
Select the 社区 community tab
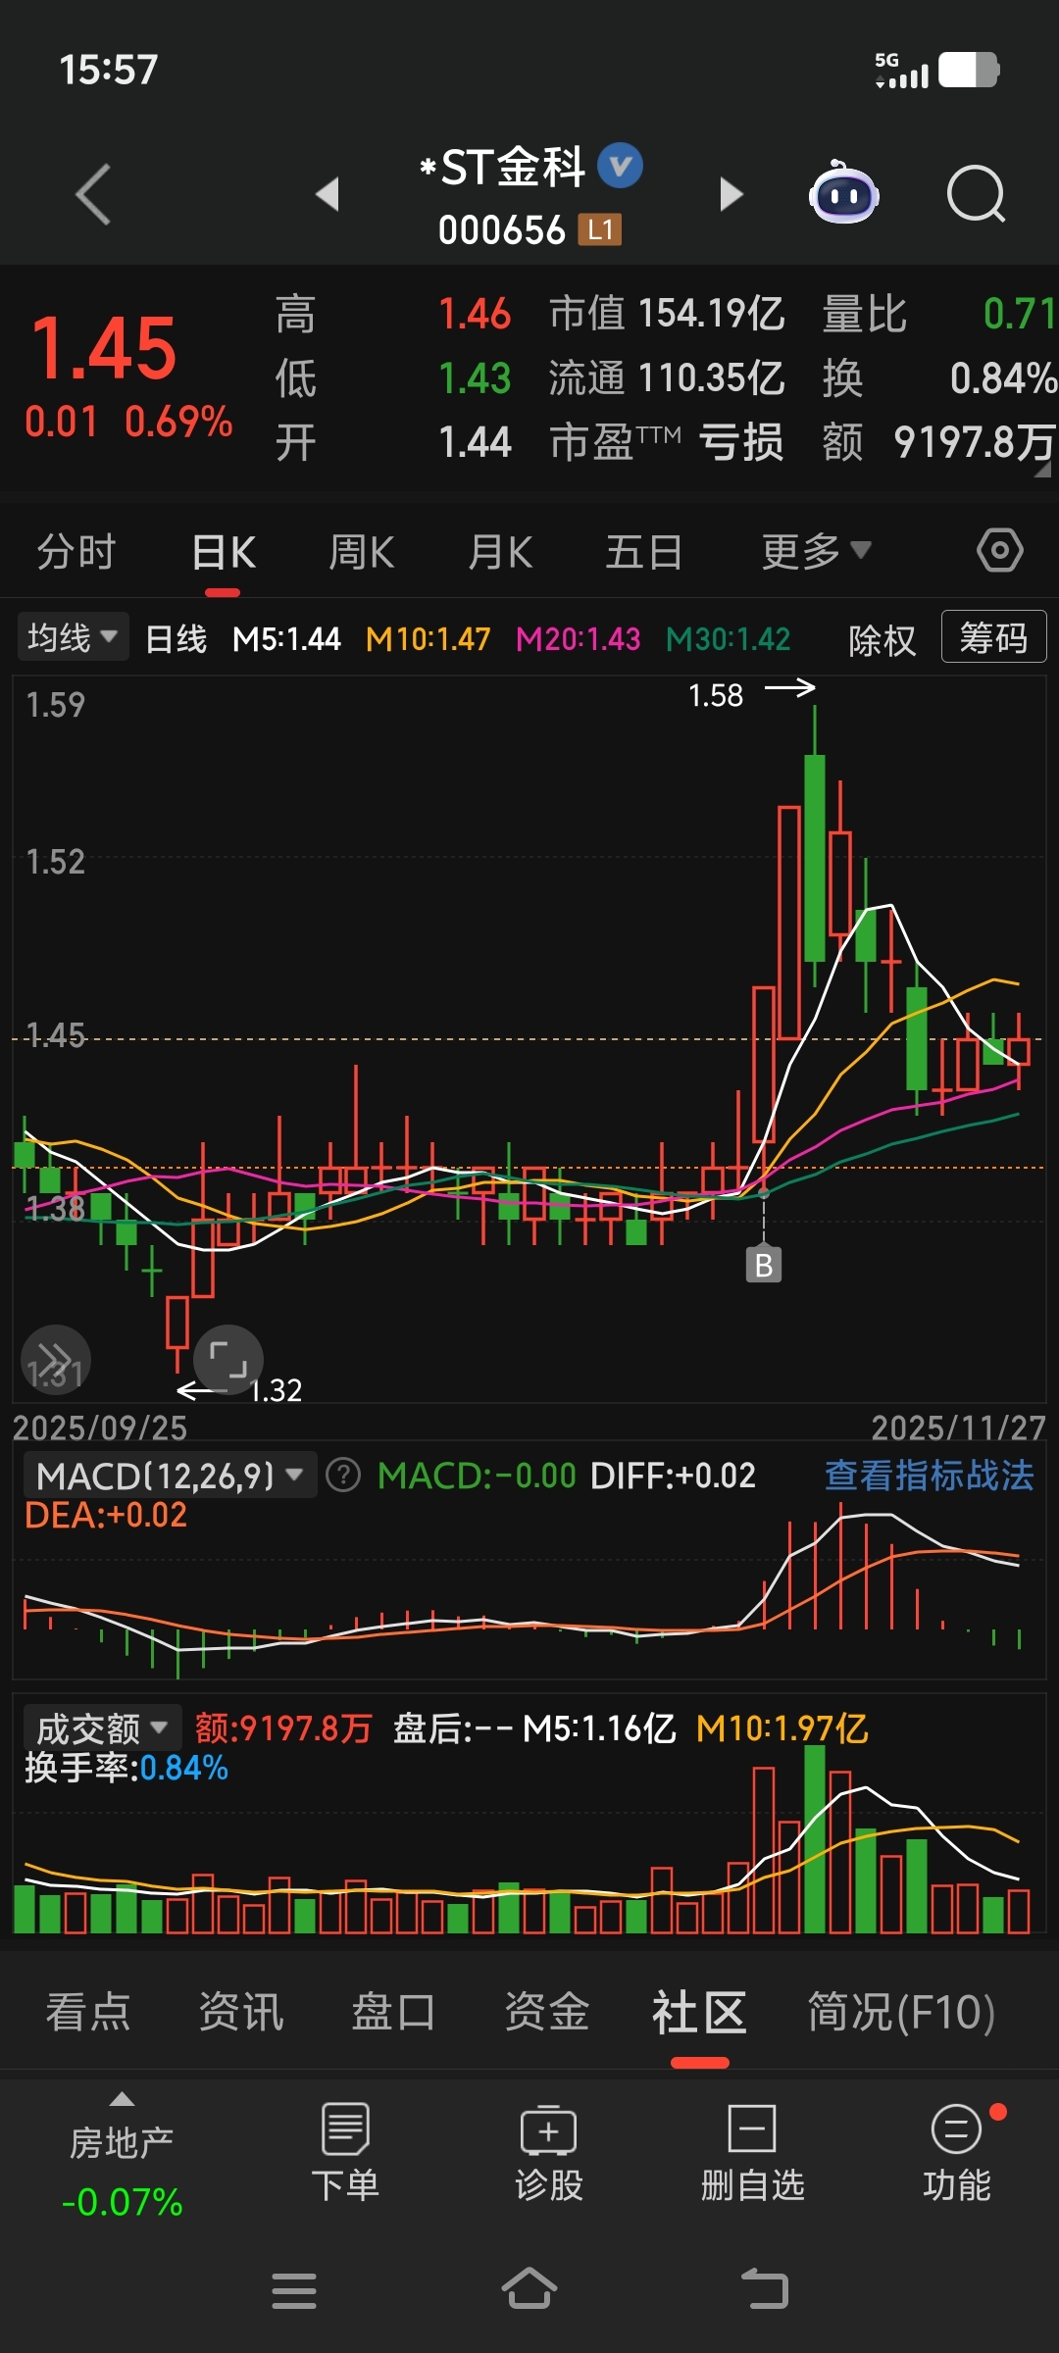(699, 2012)
